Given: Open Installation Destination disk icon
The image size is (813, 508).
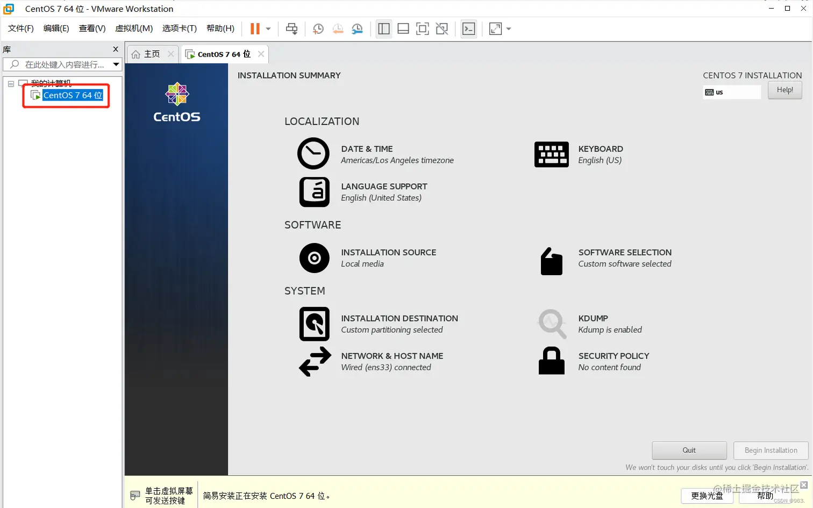Looking at the screenshot, I should (315, 324).
